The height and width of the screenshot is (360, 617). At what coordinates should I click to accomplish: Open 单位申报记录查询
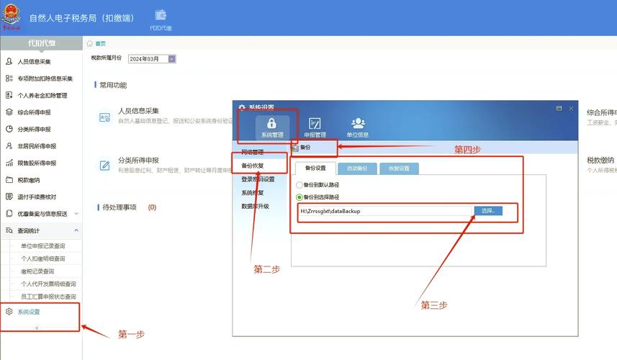(x=43, y=246)
